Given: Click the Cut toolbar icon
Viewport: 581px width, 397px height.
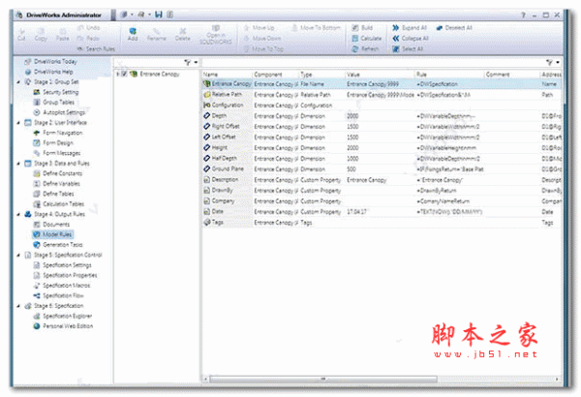Looking at the screenshot, I should [x=21, y=34].
